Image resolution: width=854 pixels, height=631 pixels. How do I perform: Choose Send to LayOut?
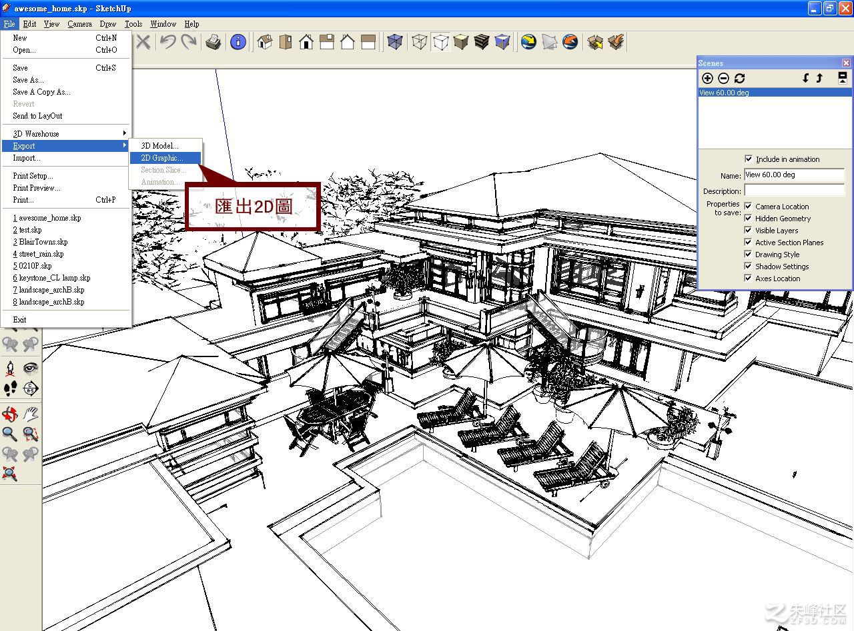[65, 116]
